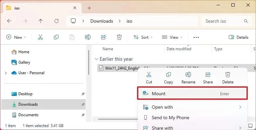Go up one folder level

(x=40, y=21)
